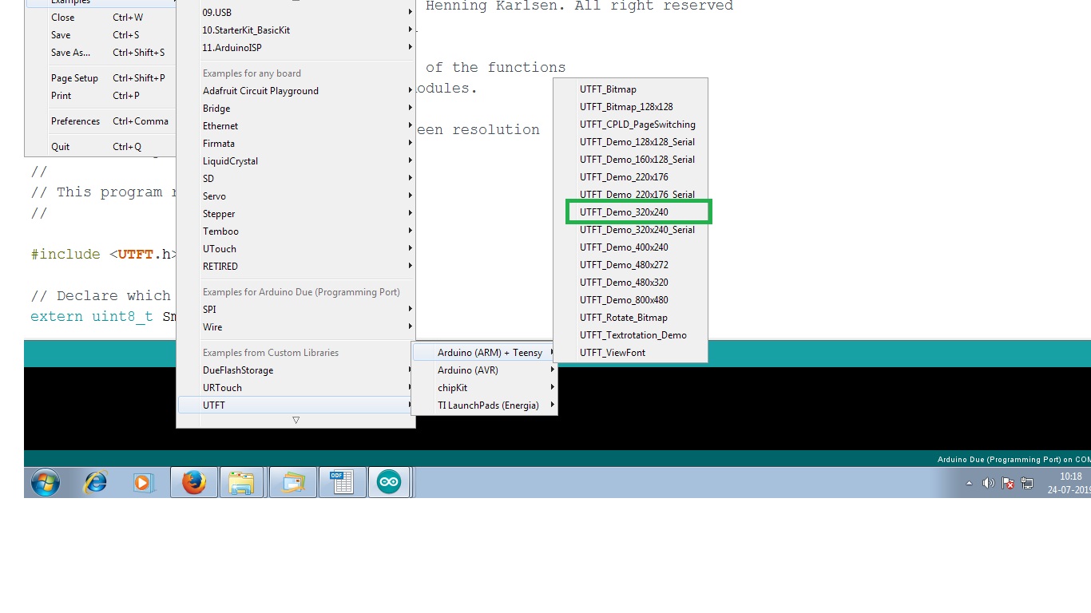Choose Quit in the File menu
Screen dimensions: 1091x613
pyautogui.click(x=101, y=146)
